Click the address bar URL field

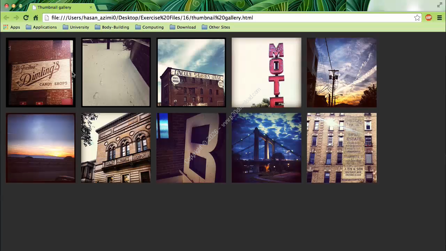(226, 18)
